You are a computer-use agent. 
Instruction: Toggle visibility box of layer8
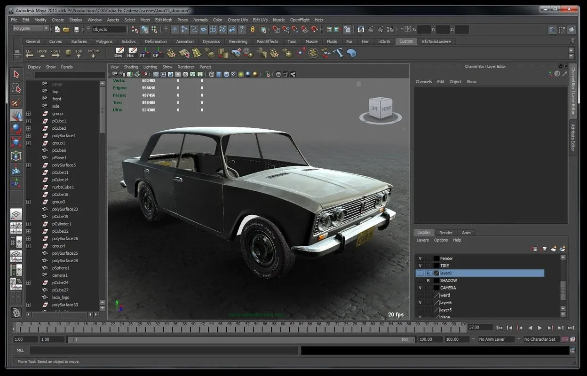pyautogui.click(x=420, y=273)
